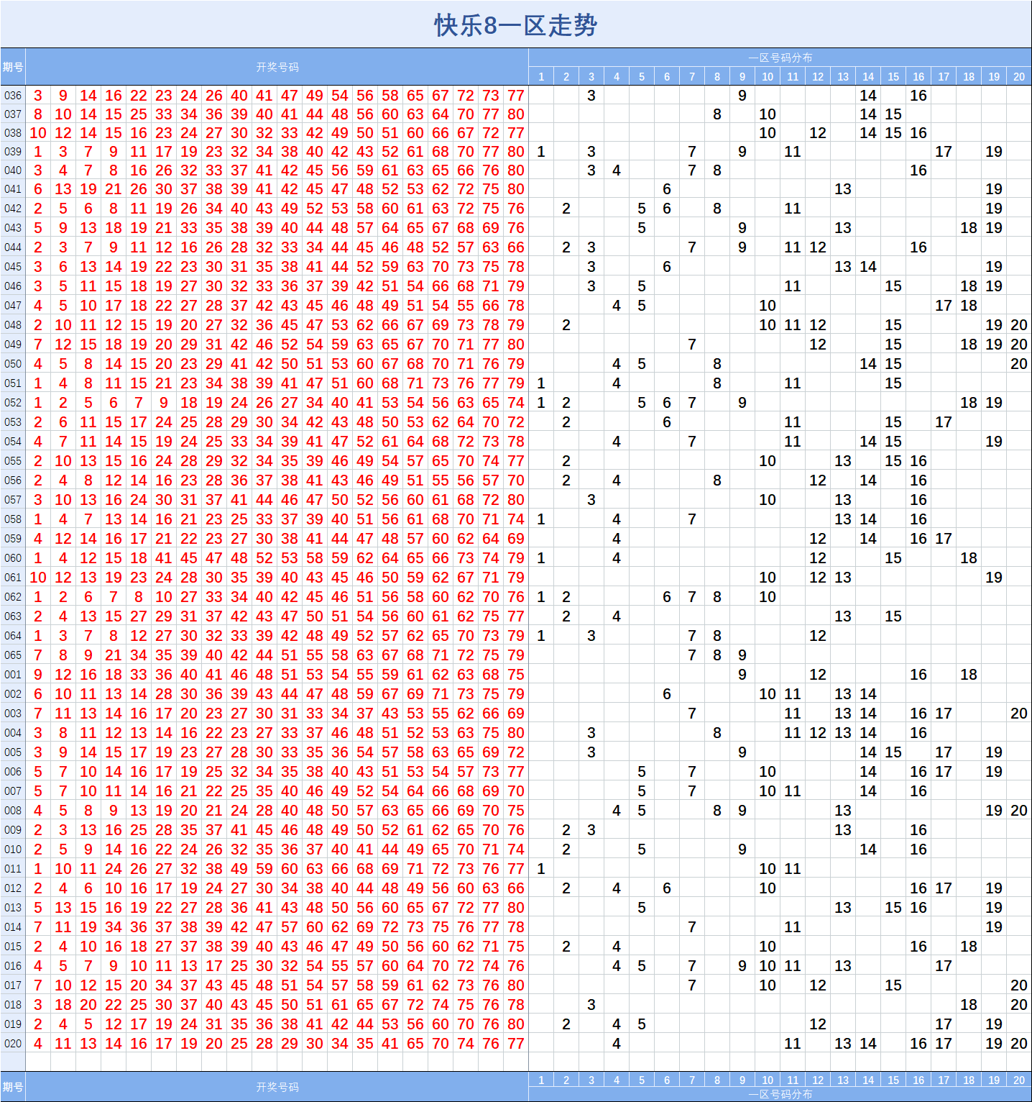
Task: Click period number 005
Action: pos(13,752)
